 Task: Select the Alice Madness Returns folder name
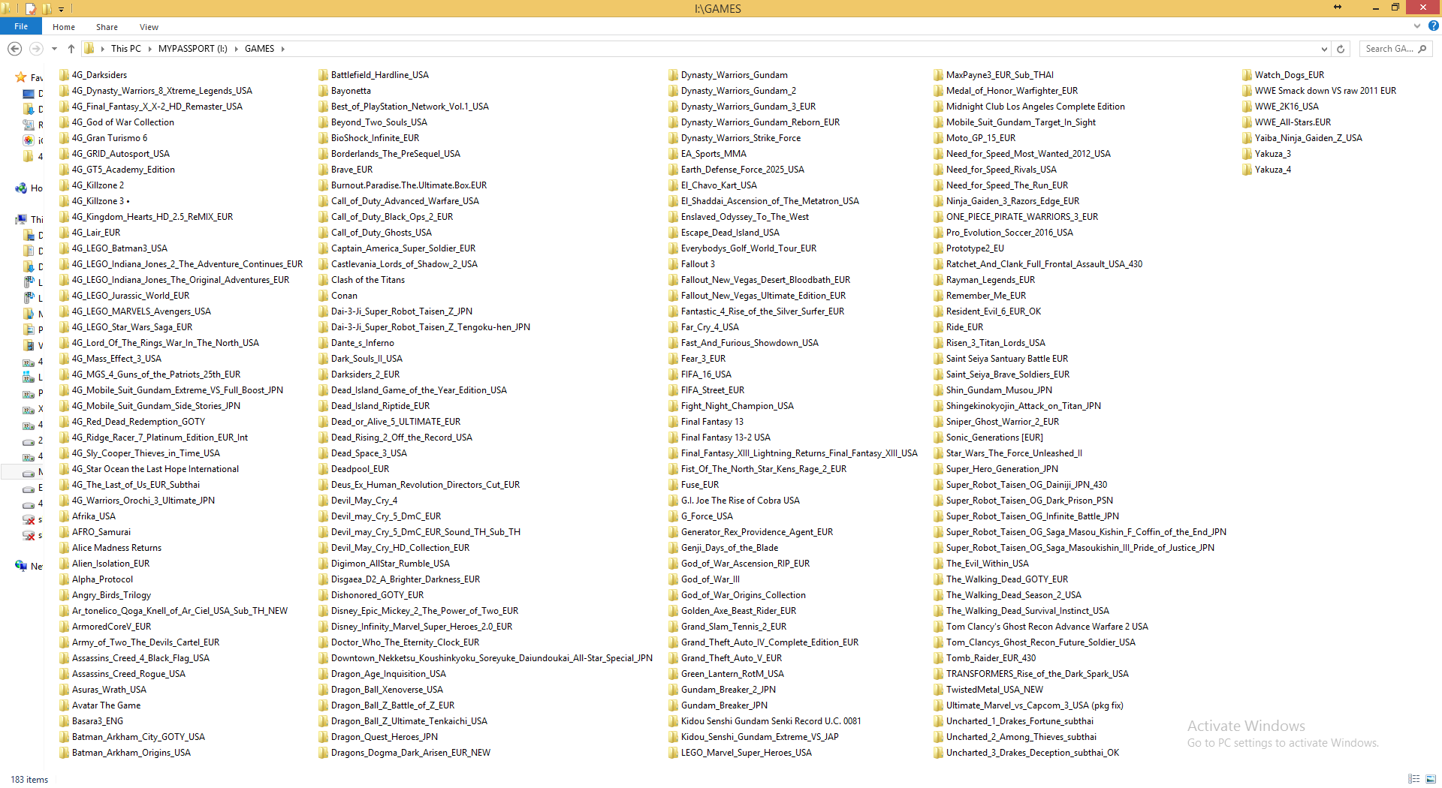[117, 548]
